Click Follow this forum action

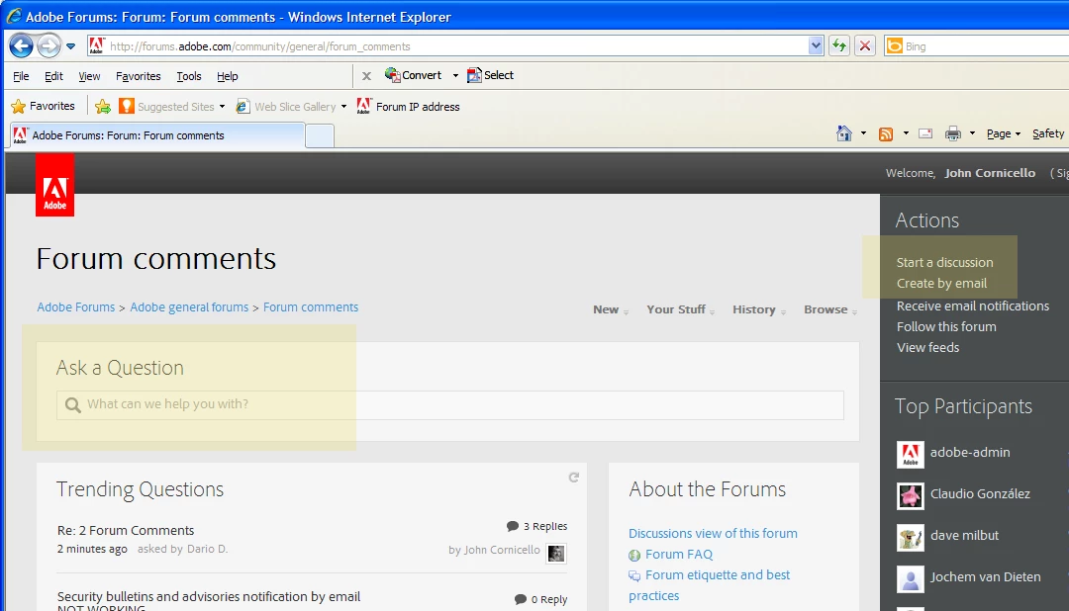[946, 327]
